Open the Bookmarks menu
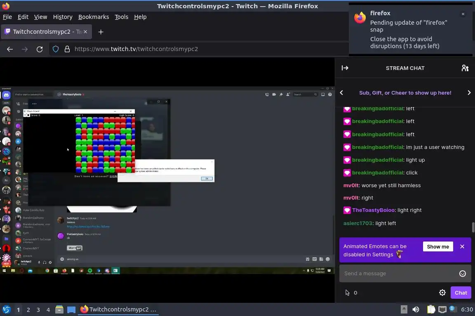Viewport: 475px width, 316px height. (x=94, y=17)
